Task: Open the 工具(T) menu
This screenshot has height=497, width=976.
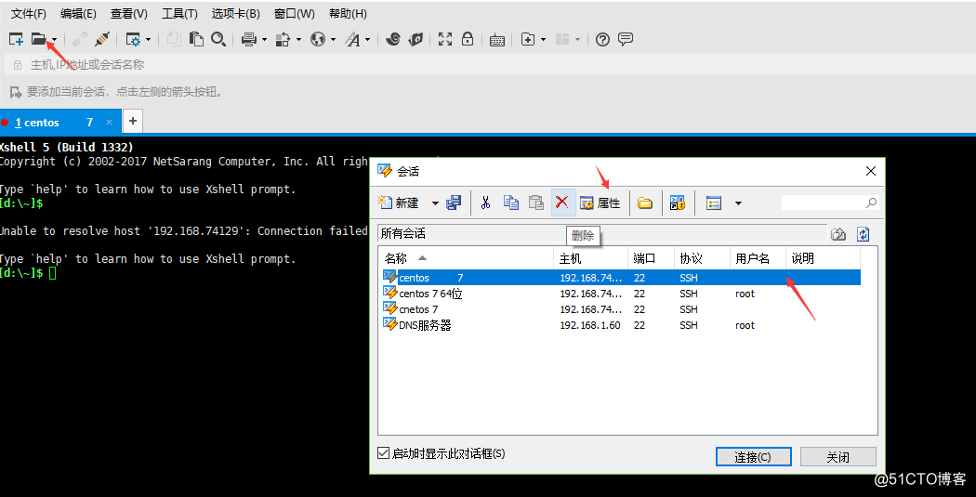Action: [x=179, y=13]
